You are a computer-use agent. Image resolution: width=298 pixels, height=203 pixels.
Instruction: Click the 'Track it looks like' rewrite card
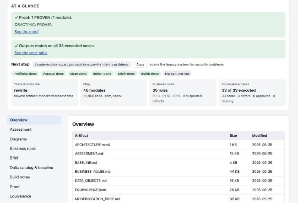click(44, 93)
